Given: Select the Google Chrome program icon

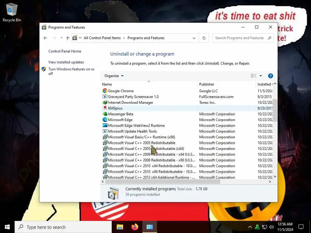Looking at the screenshot, I should pyautogui.click(x=105, y=91).
